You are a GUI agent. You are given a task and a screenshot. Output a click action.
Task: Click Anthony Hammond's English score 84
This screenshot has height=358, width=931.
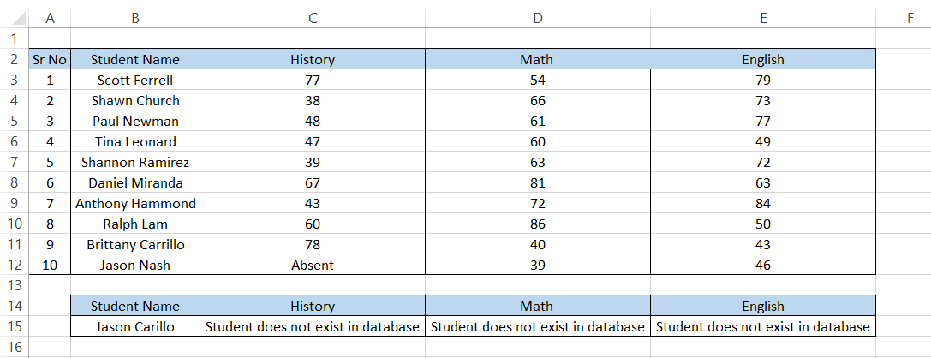(x=763, y=203)
